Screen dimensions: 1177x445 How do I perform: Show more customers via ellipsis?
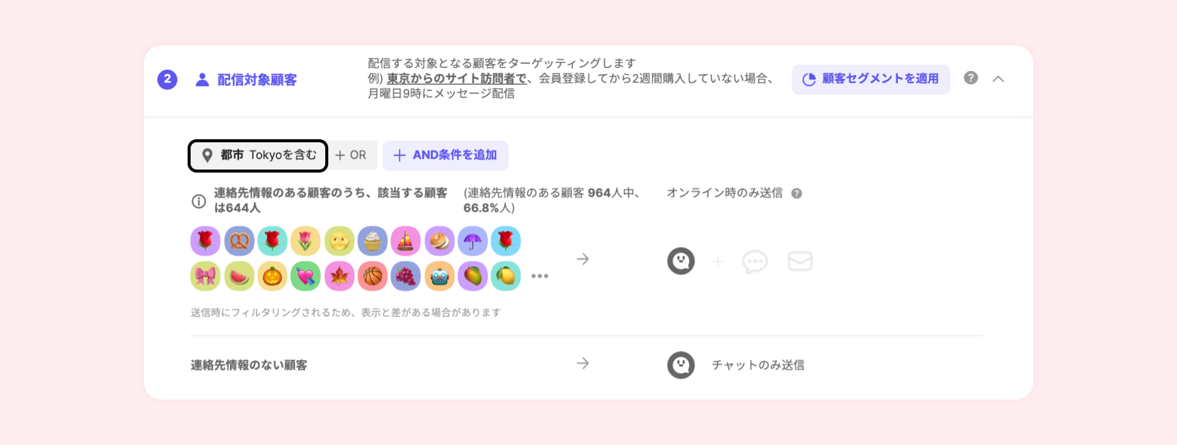539,276
